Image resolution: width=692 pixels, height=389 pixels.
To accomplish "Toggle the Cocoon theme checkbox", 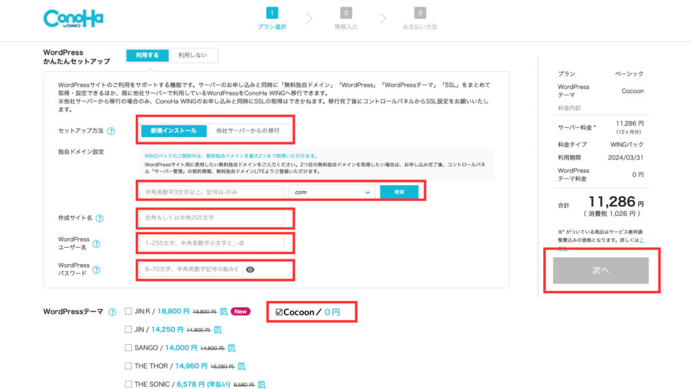I will coord(279,312).
